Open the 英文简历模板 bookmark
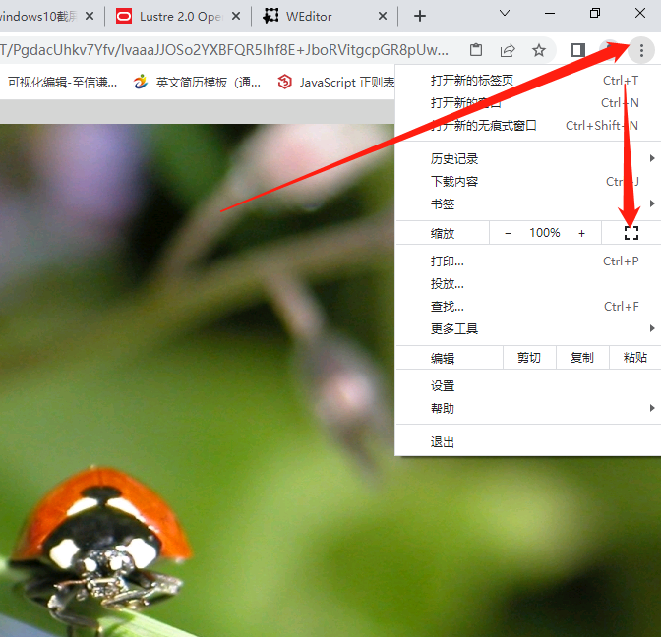 (x=197, y=83)
